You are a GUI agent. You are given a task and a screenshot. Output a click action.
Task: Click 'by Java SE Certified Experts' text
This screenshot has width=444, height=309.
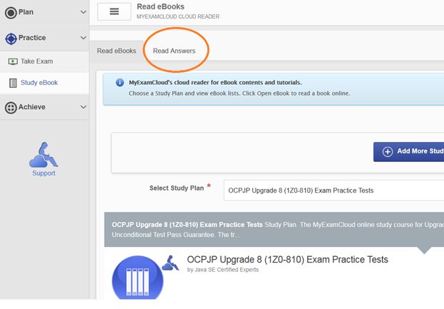coord(223,270)
